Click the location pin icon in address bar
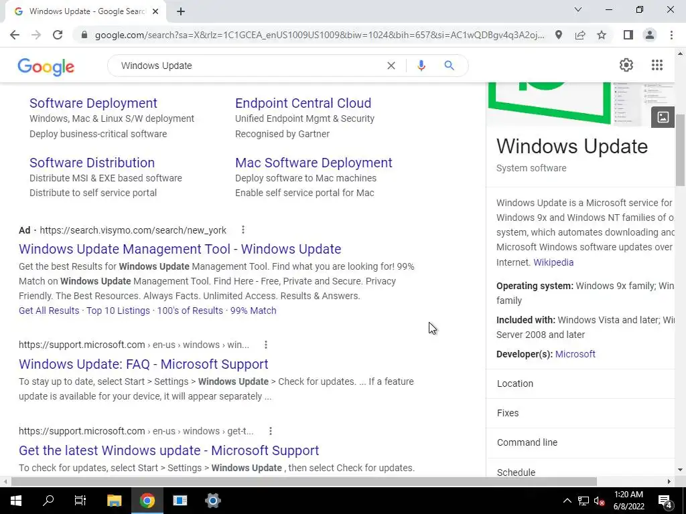Image resolution: width=686 pixels, height=514 pixels. 559,35
